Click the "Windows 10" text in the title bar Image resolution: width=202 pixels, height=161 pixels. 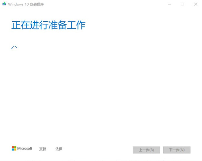(x=18, y=4)
